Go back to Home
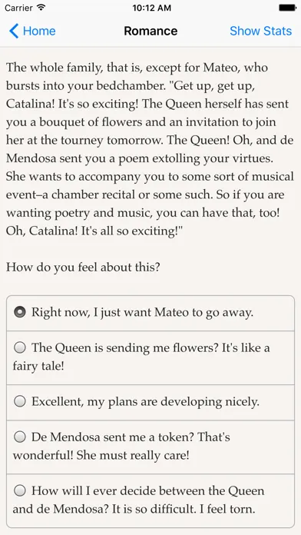The image size is (301, 535). (x=32, y=31)
